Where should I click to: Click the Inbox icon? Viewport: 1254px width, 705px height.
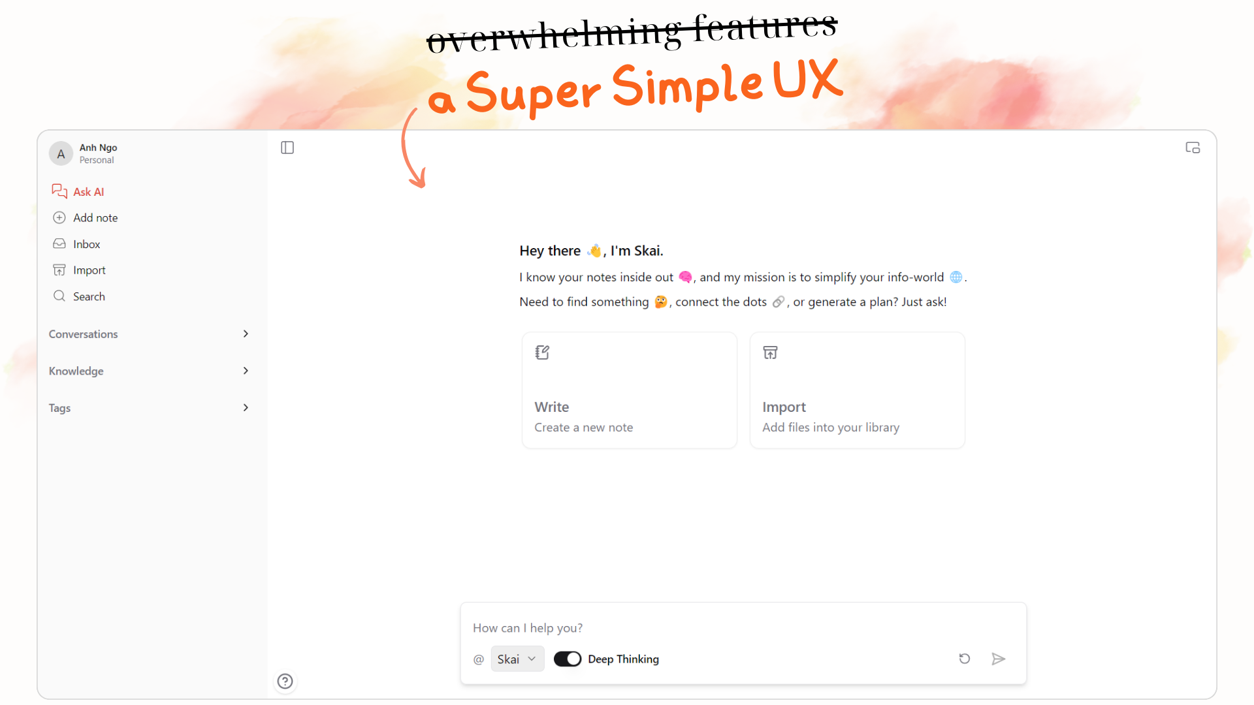coord(59,243)
